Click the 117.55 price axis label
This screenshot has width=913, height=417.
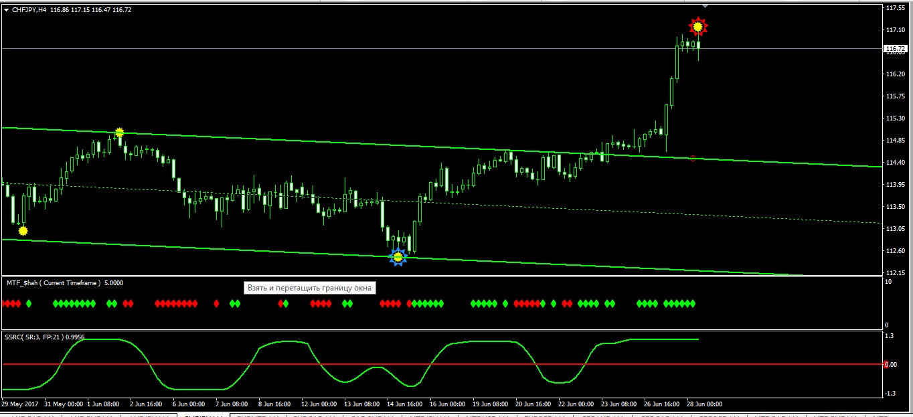pos(896,8)
